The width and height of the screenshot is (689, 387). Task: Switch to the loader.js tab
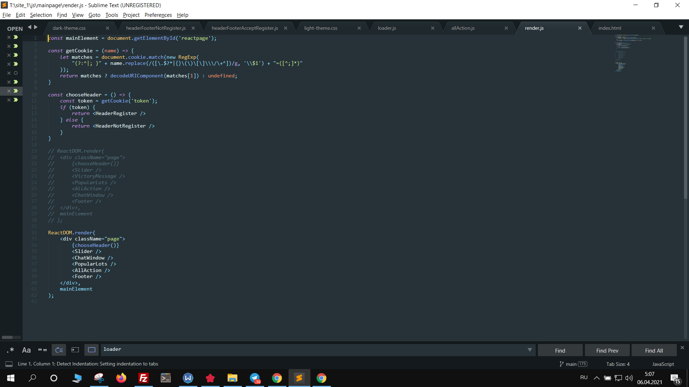[387, 28]
